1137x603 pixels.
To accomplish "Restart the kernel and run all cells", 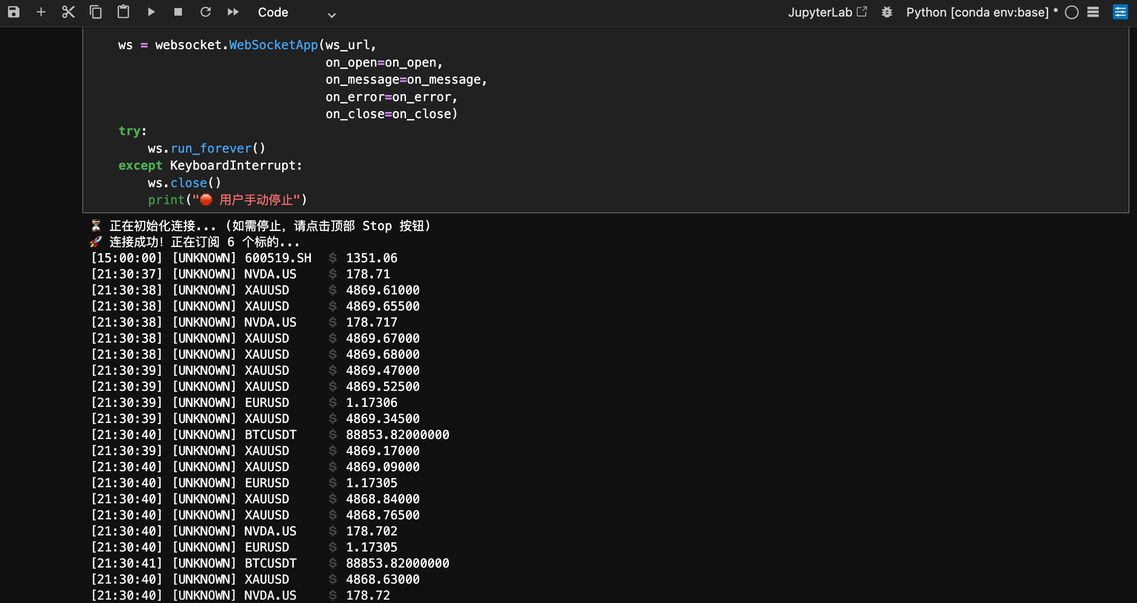I will click(233, 12).
